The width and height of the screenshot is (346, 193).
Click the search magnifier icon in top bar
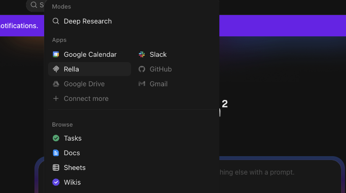click(33, 5)
